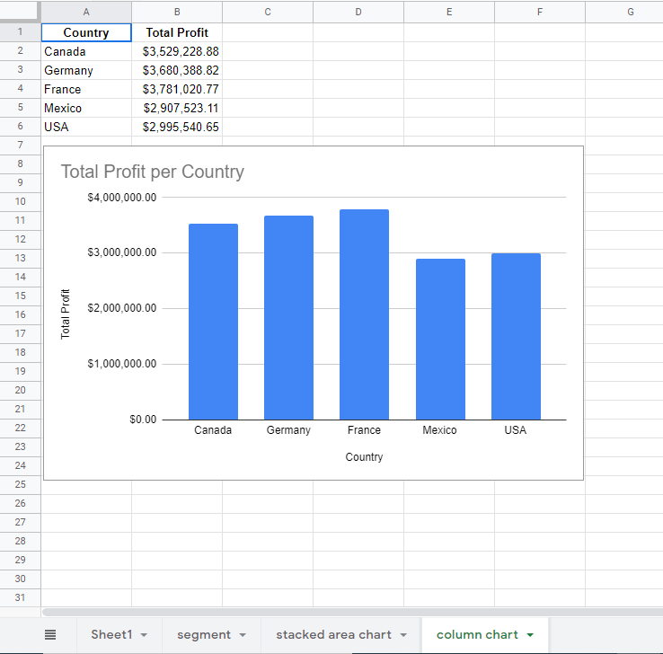Click the select-all corner box
663x654 pixels.
point(20,12)
